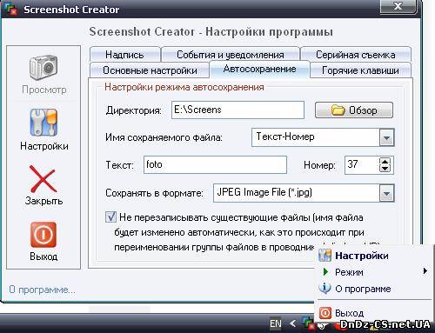Switch to the Горячие клавиши tab
Image resolution: width=435 pixels, height=333 pixels.
coord(360,70)
